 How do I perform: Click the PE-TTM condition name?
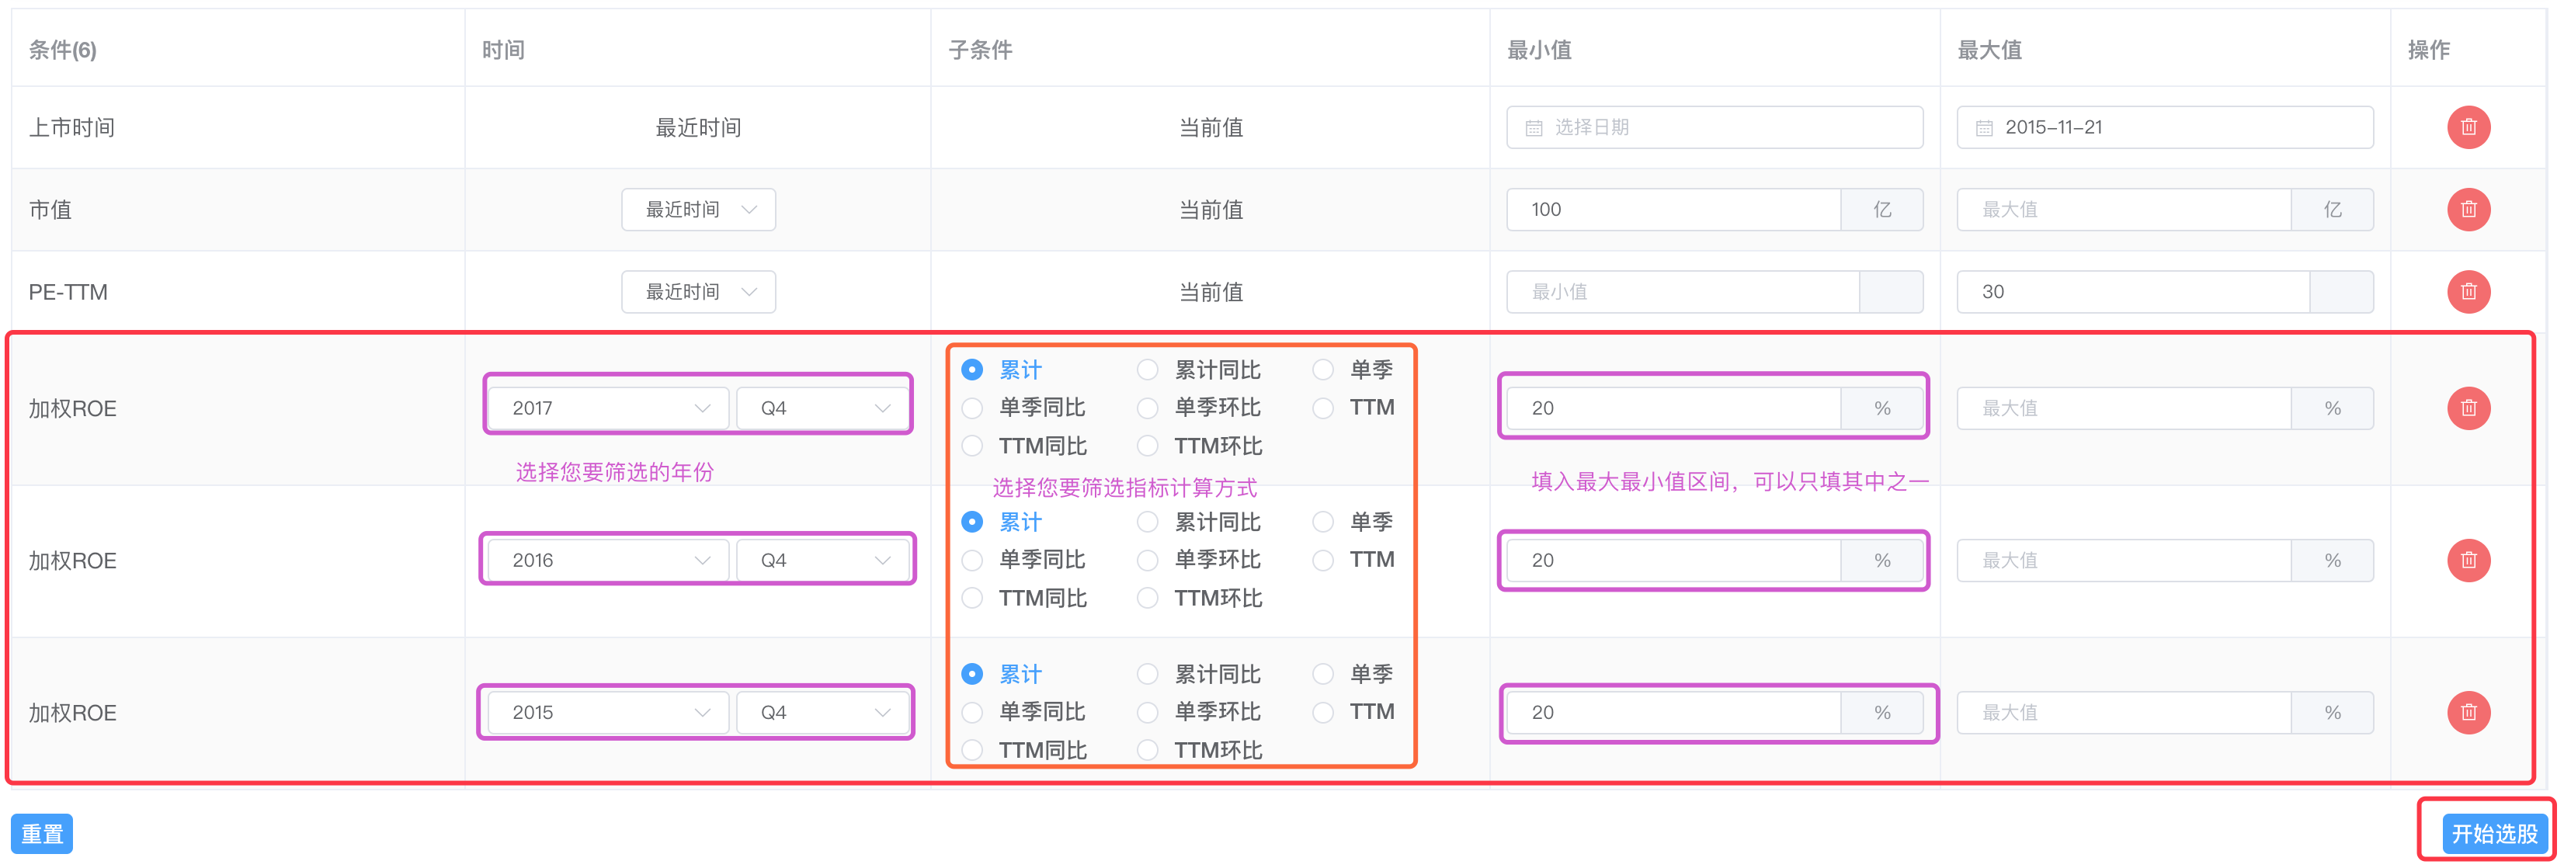click(x=68, y=292)
